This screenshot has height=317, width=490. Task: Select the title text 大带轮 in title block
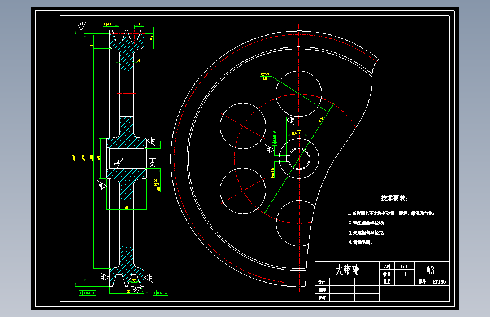347,270
